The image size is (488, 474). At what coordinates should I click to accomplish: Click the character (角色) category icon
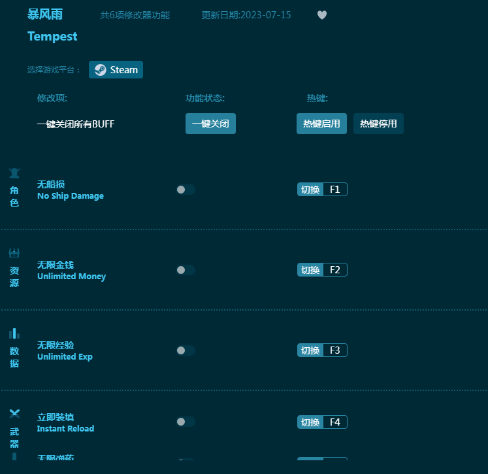click(14, 173)
